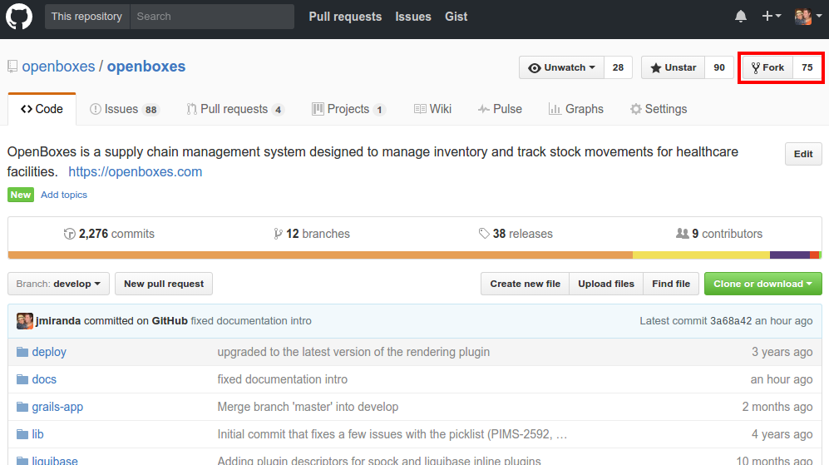The image size is (829, 465).
Task: Open the grails-app folder
Action: [x=57, y=407]
